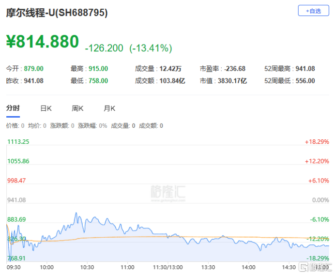Click the 1113.25 price axis label
Viewport: 335px width, 275px height.
(x=18, y=142)
